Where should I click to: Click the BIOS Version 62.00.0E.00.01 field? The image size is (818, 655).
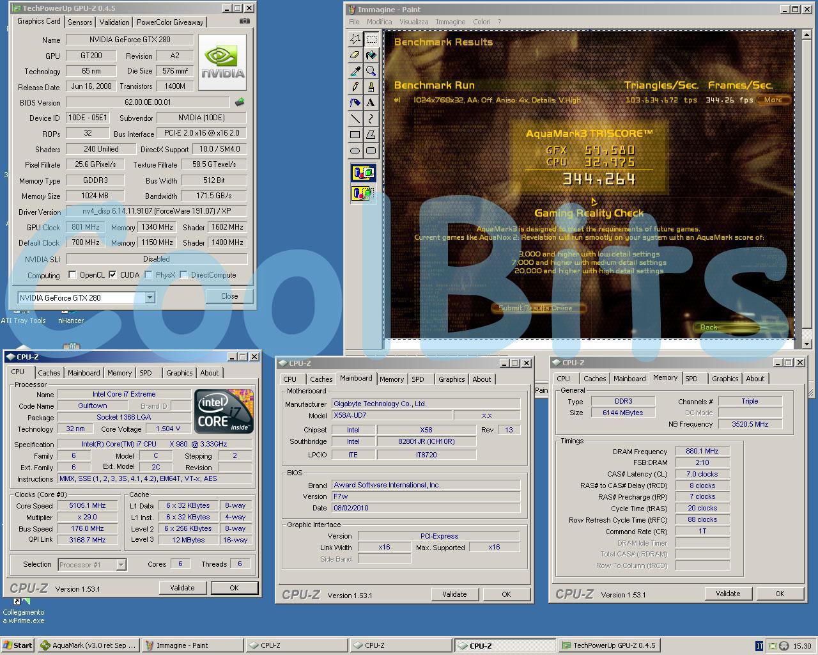(x=148, y=102)
